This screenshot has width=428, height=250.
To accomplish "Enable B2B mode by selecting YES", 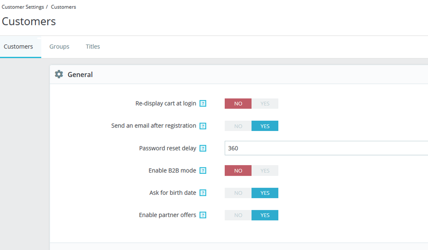I will click(265, 171).
